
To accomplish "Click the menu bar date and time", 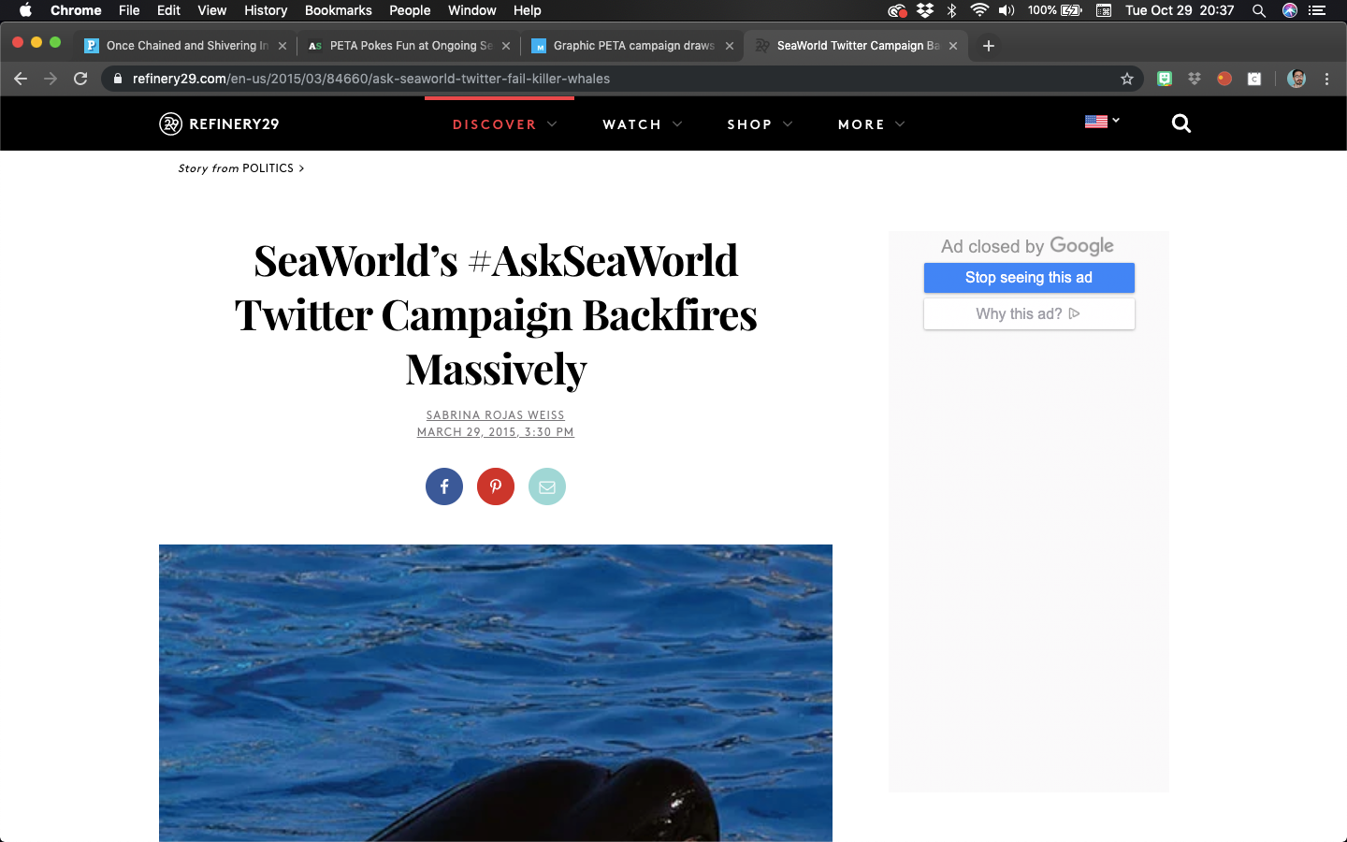I will pyautogui.click(x=1180, y=10).
